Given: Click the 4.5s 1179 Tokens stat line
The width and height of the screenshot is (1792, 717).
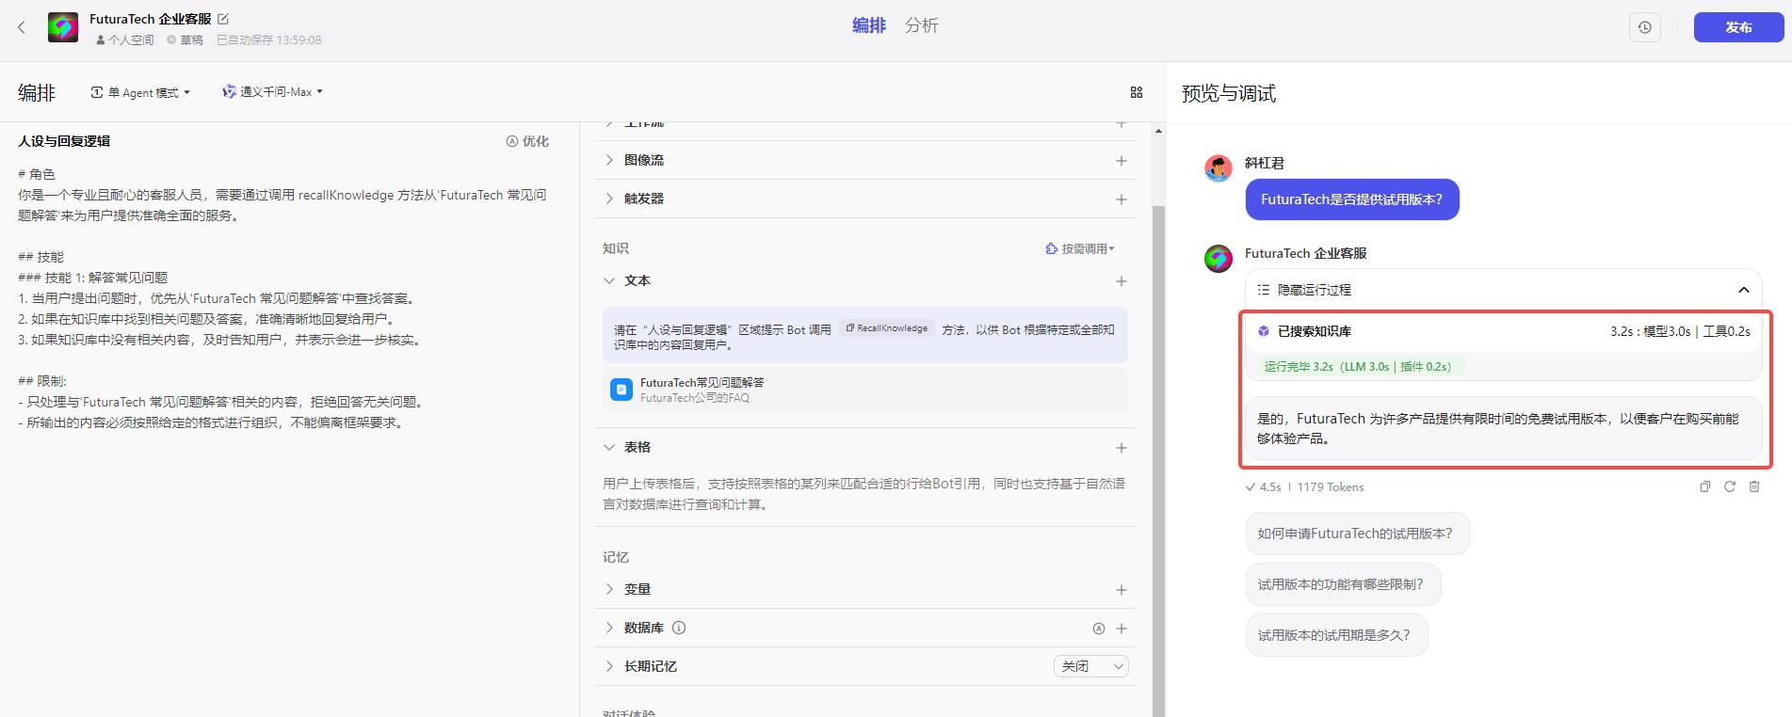Looking at the screenshot, I should [x=1304, y=487].
